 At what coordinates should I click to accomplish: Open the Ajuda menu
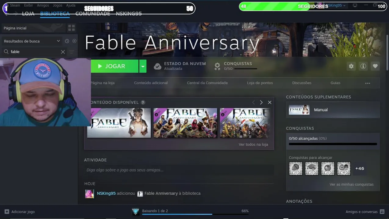[71, 5]
